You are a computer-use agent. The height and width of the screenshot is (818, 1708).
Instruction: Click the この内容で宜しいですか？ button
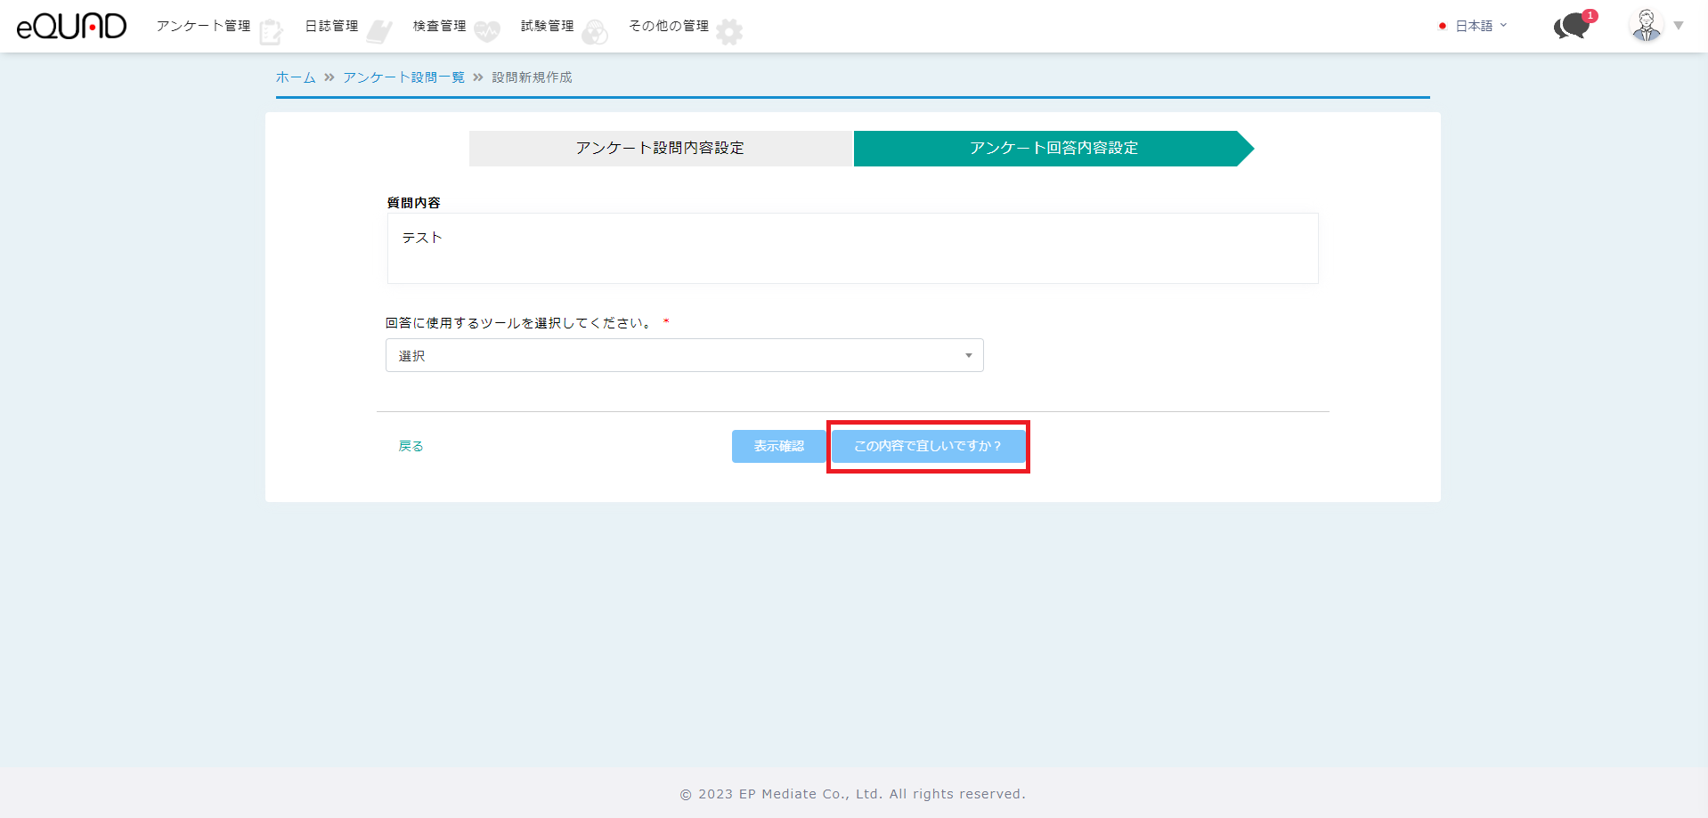click(x=928, y=446)
